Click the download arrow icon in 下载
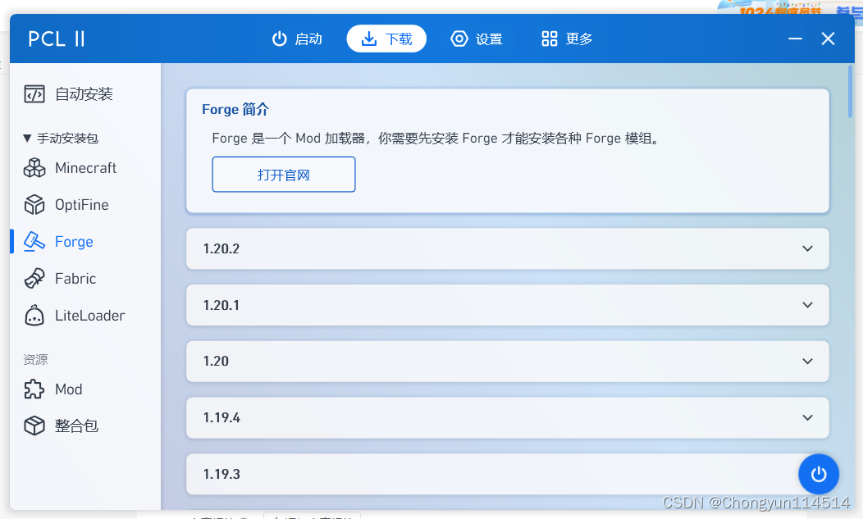 pyautogui.click(x=369, y=39)
